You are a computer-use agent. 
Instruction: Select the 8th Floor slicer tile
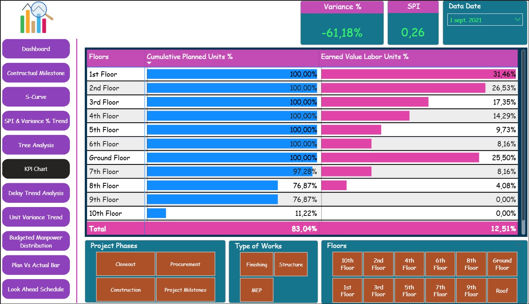pos(471,264)
